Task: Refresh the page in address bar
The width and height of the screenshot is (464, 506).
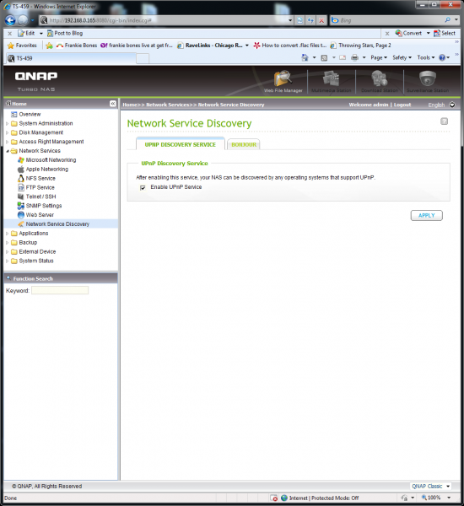Action: tap(310, 20)
